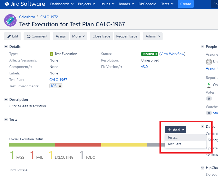This screenshot has height=176, width=218.
Task: Open the Boards menu
Action: coord(126,4)
